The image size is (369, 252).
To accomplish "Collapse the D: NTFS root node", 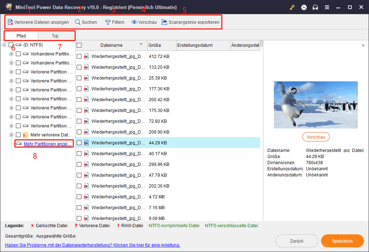I will click(3, 45).
